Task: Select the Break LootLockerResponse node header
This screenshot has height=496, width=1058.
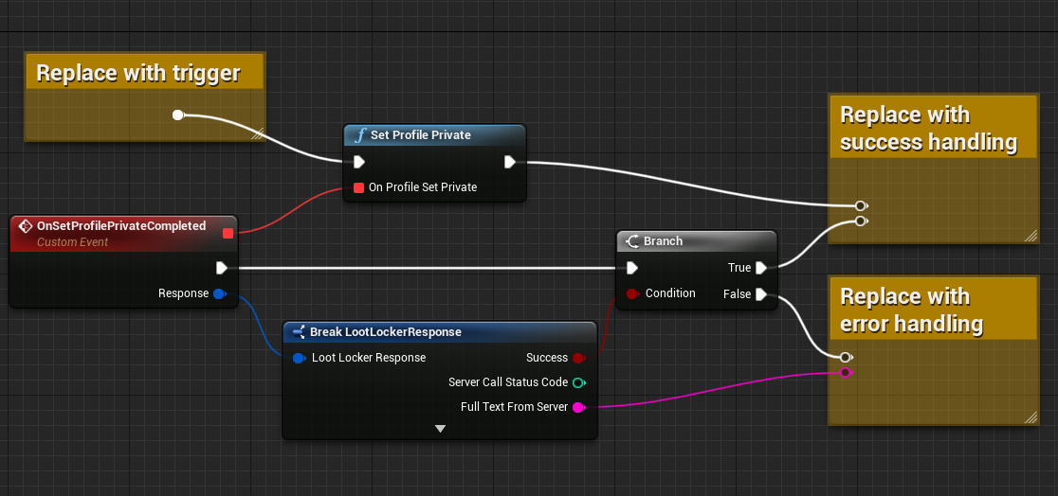Action: (385, 332)
